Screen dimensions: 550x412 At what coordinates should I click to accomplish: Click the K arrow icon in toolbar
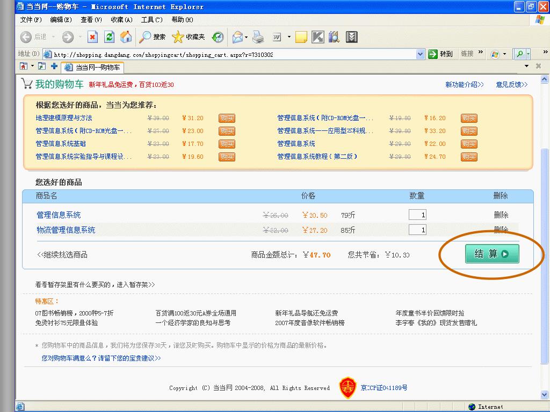(x=318, y=37)
